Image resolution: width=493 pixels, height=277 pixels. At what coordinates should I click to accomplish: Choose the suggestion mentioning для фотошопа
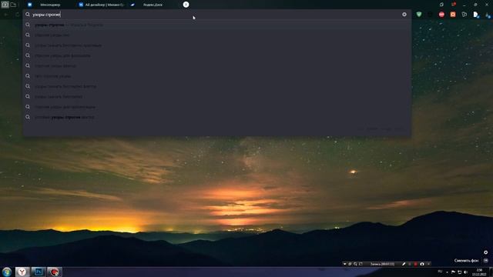click(x=217, y=55)
